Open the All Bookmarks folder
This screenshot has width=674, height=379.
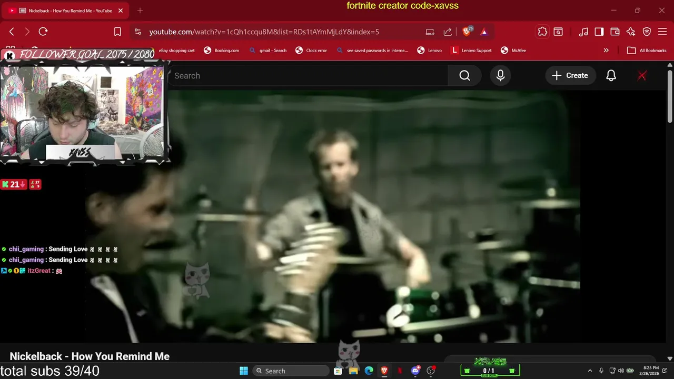pos(647,51)
